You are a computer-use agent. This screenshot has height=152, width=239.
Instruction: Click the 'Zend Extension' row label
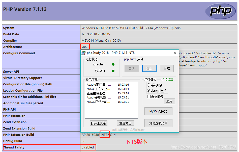tap(15, 122)
